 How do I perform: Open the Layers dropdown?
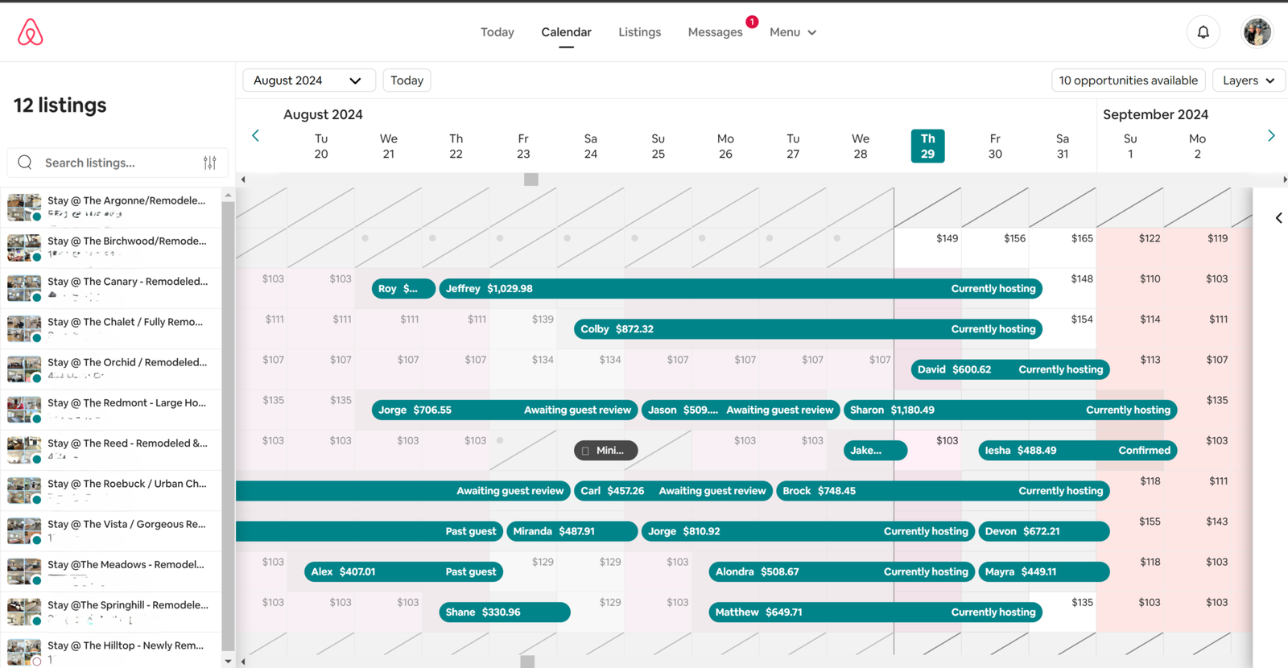(1248, 80)
